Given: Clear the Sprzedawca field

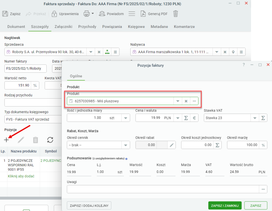Looking at the screenshot, I should (x=99, y=52).
